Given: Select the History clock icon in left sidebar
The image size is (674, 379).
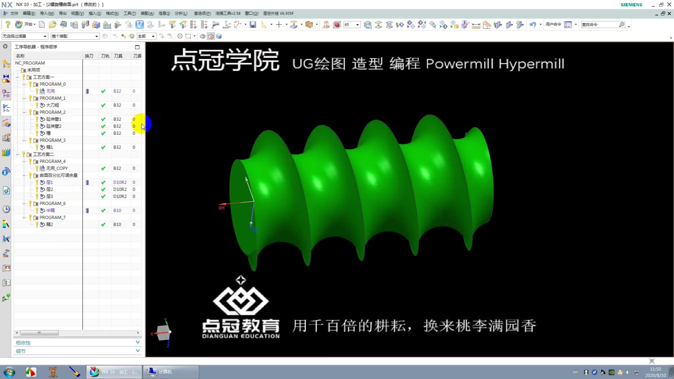Looking at the screenshot, I should tap(7, 209).
